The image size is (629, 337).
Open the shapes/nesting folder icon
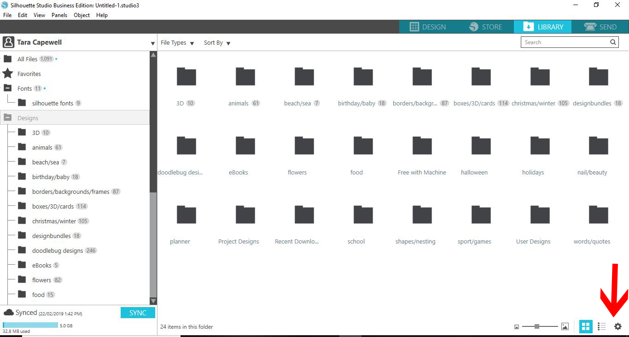tap(422, 215)
